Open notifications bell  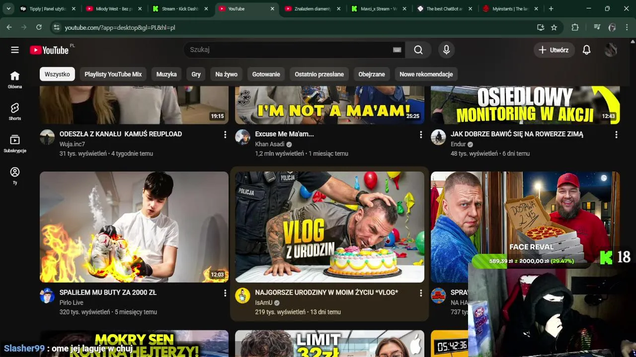click(587, 50)
